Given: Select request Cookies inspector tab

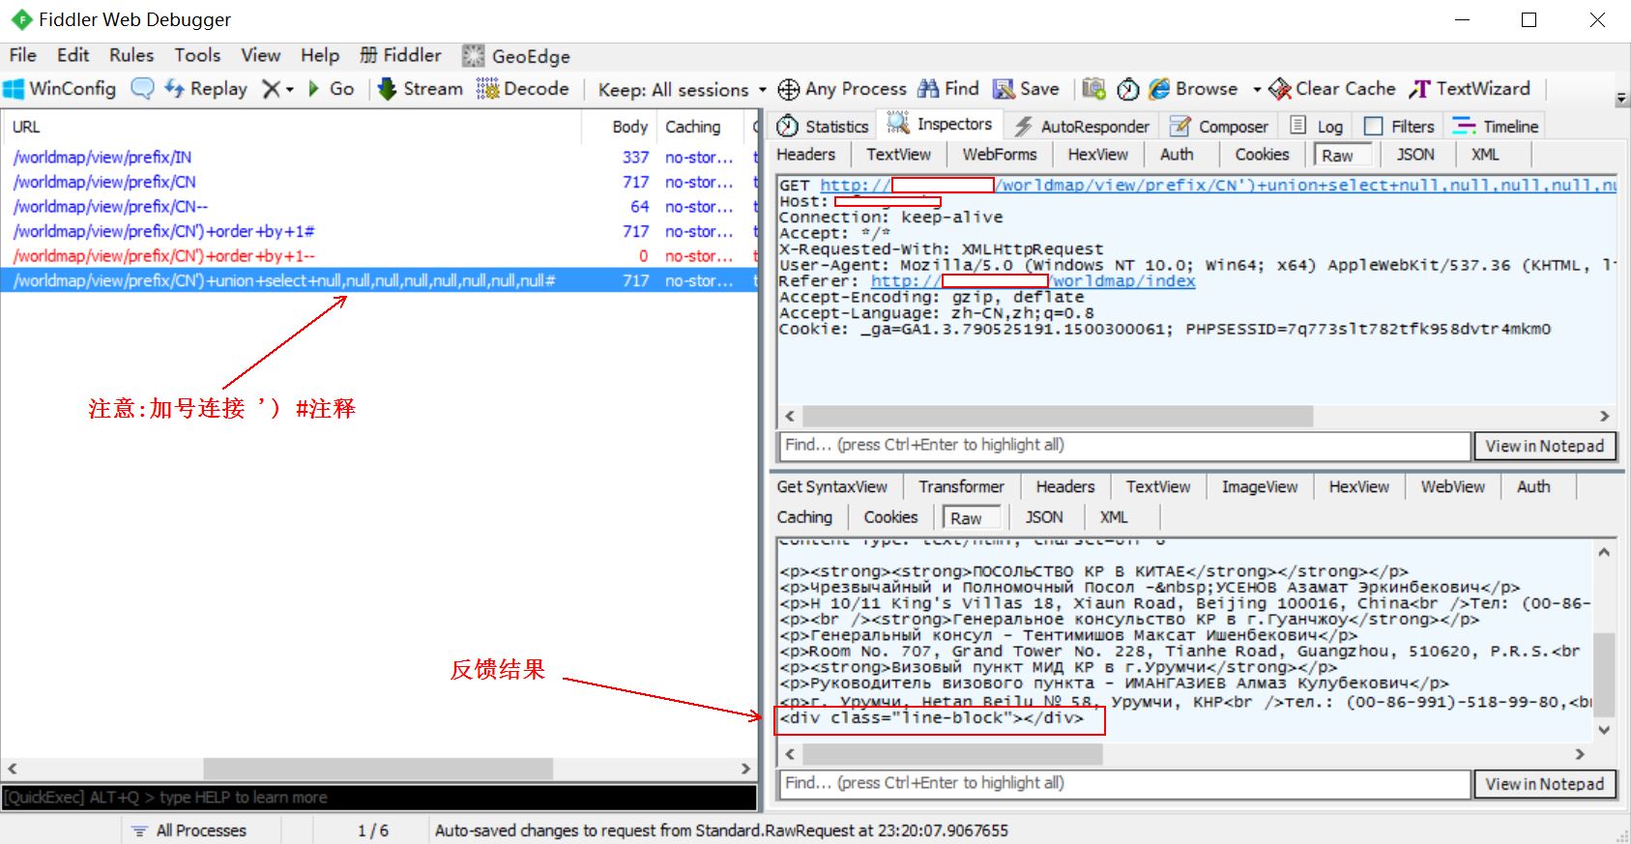Looking at the screenshot, I should click(x=1262, y=155).
